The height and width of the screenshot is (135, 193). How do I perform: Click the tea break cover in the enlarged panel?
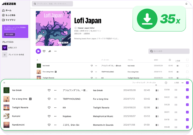pos(6,90)
